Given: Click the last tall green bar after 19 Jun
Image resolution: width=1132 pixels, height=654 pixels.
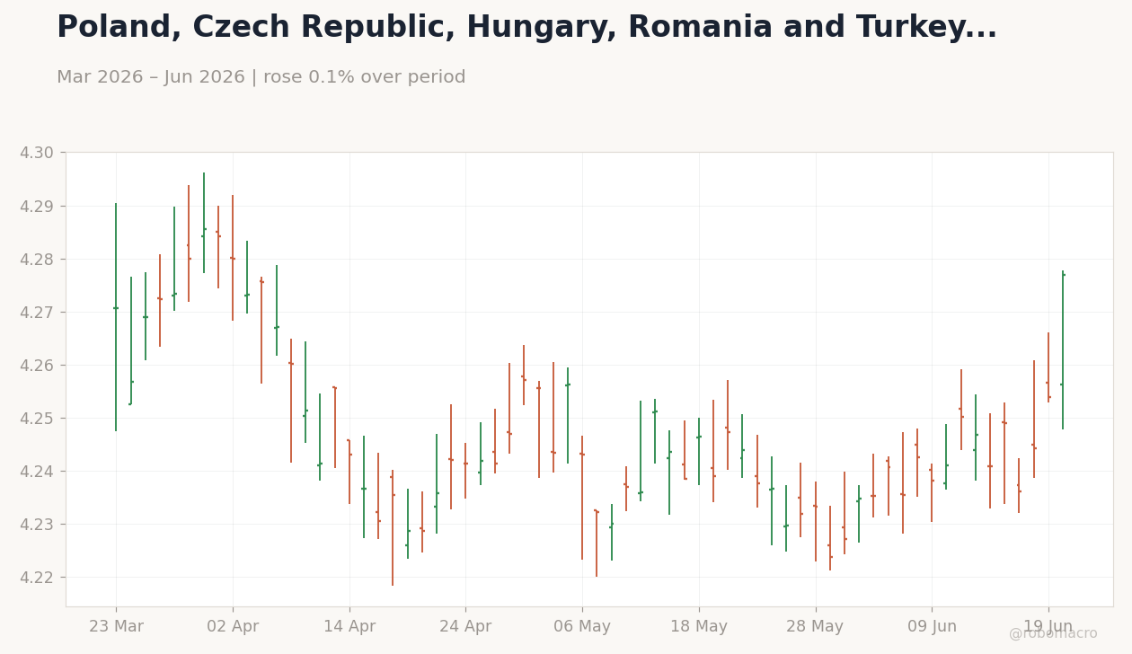Looking at the screenshot, I should [1063, 349].
